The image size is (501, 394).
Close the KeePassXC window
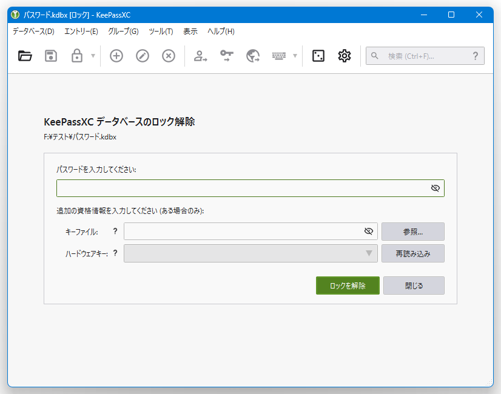[479, 15]
